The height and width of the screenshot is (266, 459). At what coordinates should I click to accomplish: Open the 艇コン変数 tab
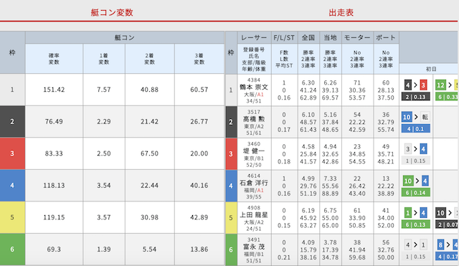pyautogui.click(x=112, y=13)
